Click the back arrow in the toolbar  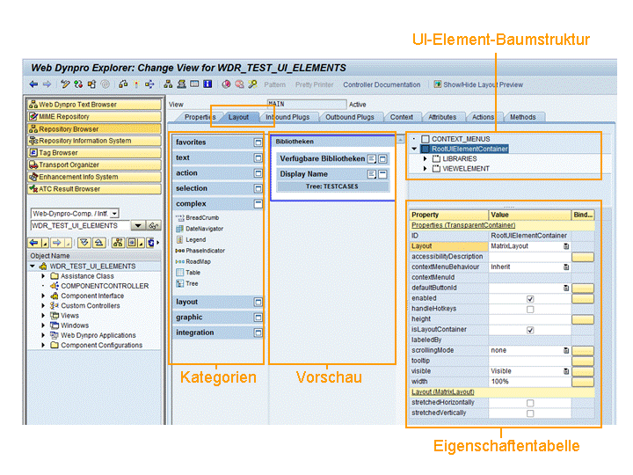(x=33, y=84)
